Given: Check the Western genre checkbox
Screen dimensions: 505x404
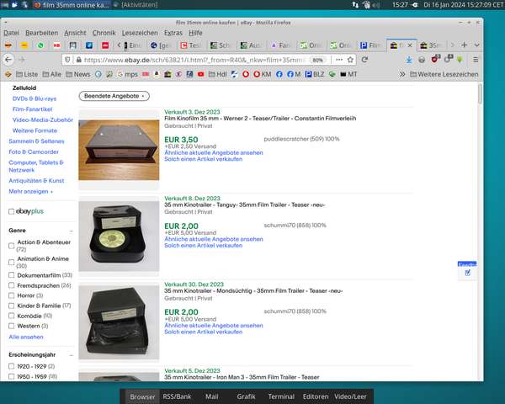Looking at the screenshot, I should (x=12, y=326).
